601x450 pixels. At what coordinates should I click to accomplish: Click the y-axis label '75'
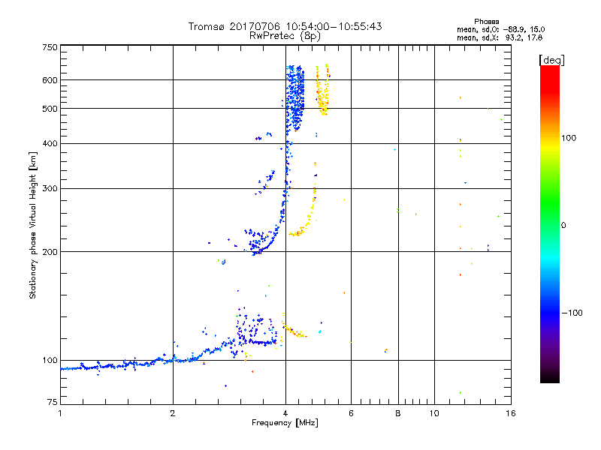53,402
